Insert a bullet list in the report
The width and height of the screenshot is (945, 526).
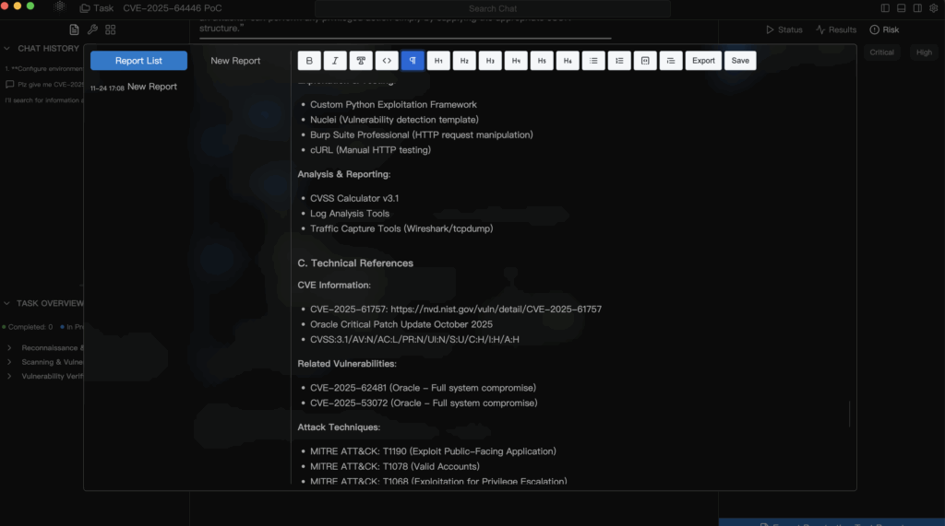(593, 61)
